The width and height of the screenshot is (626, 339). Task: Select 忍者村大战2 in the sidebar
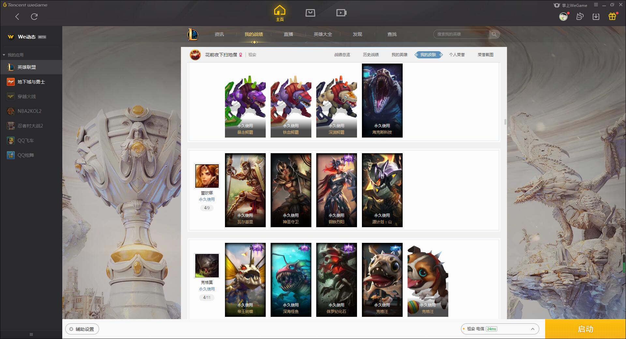31,126
